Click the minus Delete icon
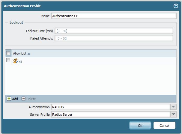 coord(23,99)
